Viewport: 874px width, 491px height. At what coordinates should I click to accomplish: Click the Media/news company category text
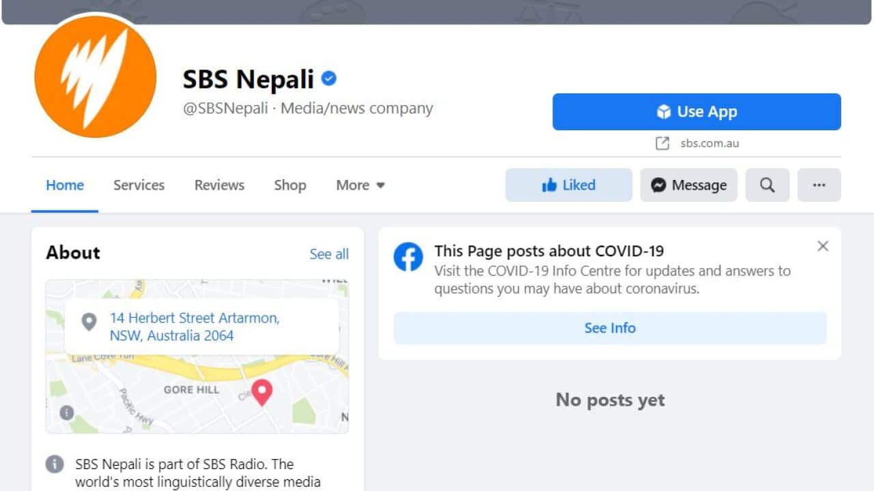click(357, 108)
